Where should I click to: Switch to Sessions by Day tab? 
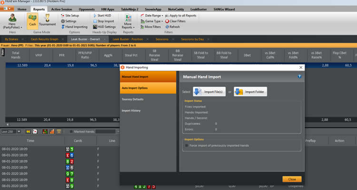point(192,39)
